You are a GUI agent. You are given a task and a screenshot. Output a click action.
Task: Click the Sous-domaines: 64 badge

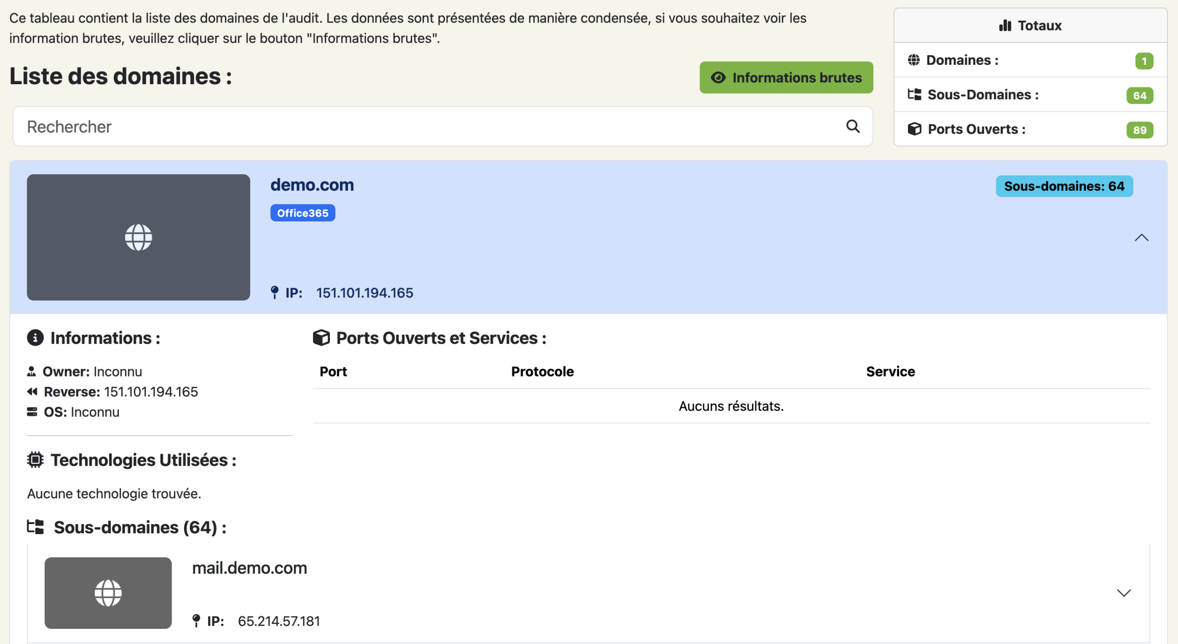coord(1064,186)
